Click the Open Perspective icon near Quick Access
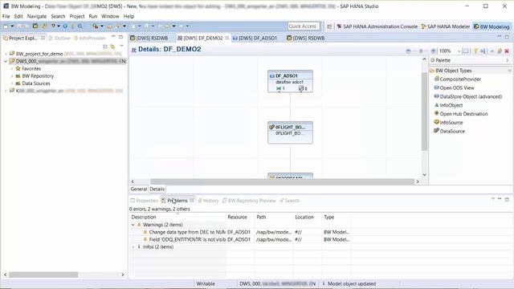 pos(329,26)
